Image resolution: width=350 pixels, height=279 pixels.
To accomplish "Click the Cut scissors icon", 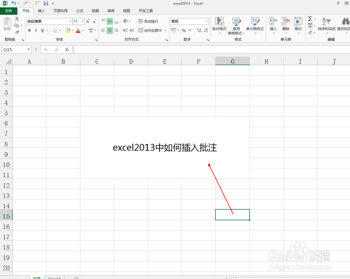I will (x=17, y=19).
